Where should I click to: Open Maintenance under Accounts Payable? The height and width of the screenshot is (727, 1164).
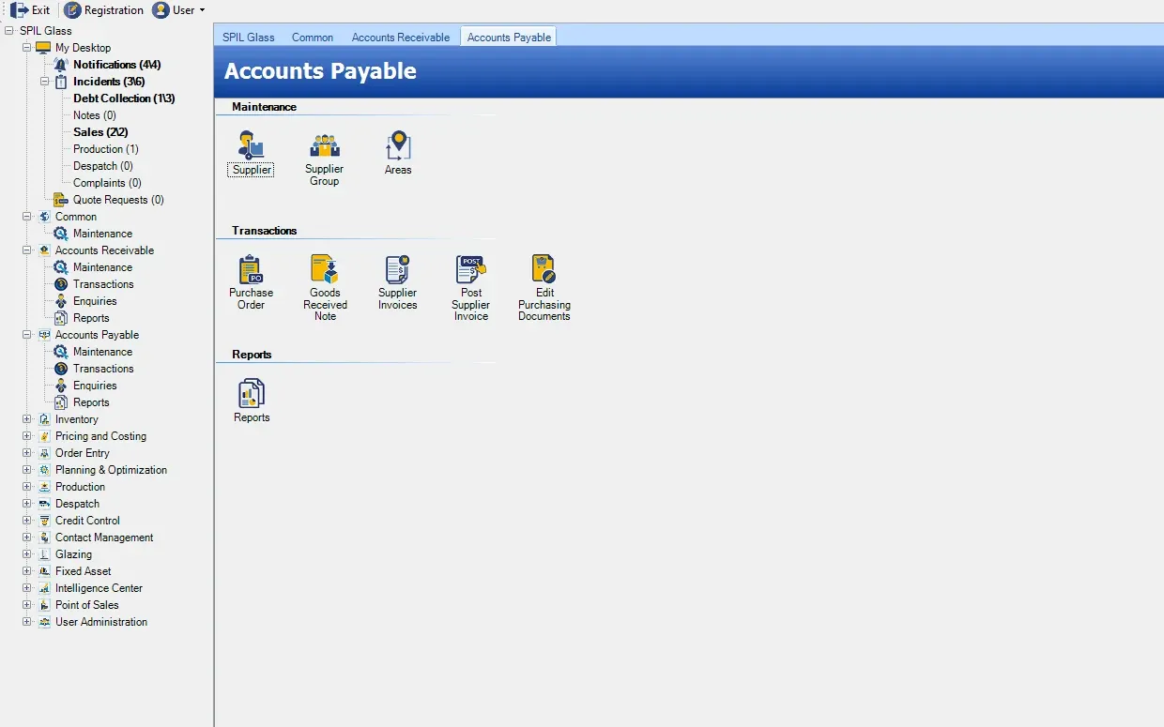tap(102, 352)
